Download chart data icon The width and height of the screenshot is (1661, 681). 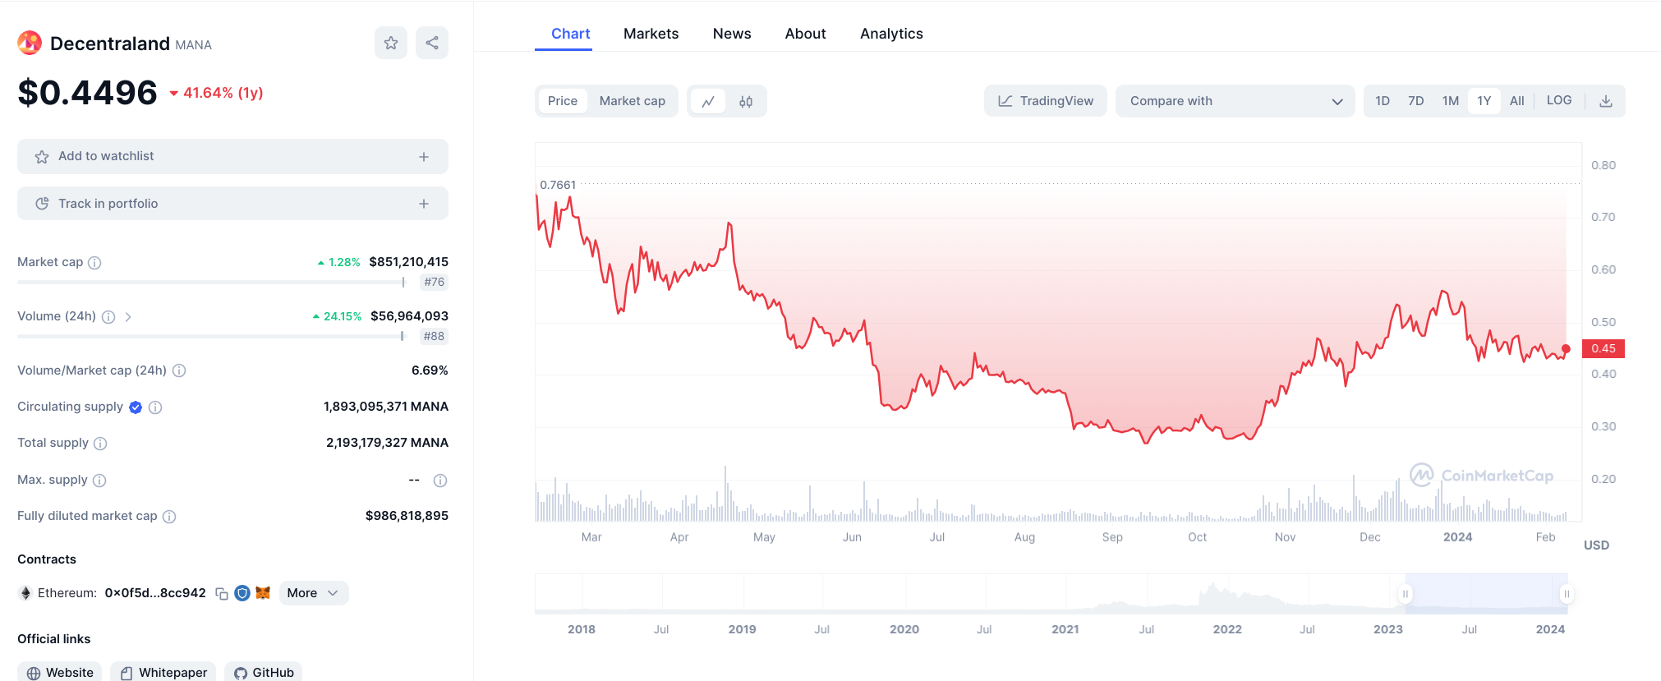click(x=1606, y=101)
